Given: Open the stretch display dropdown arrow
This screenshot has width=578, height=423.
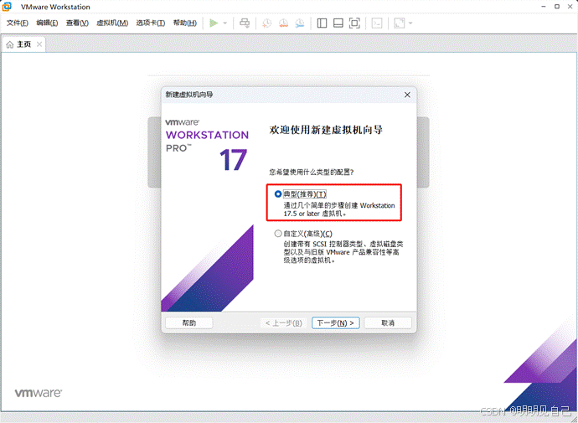Looking at the screenshot, I should pyautogui.click(x=410, y=23).
